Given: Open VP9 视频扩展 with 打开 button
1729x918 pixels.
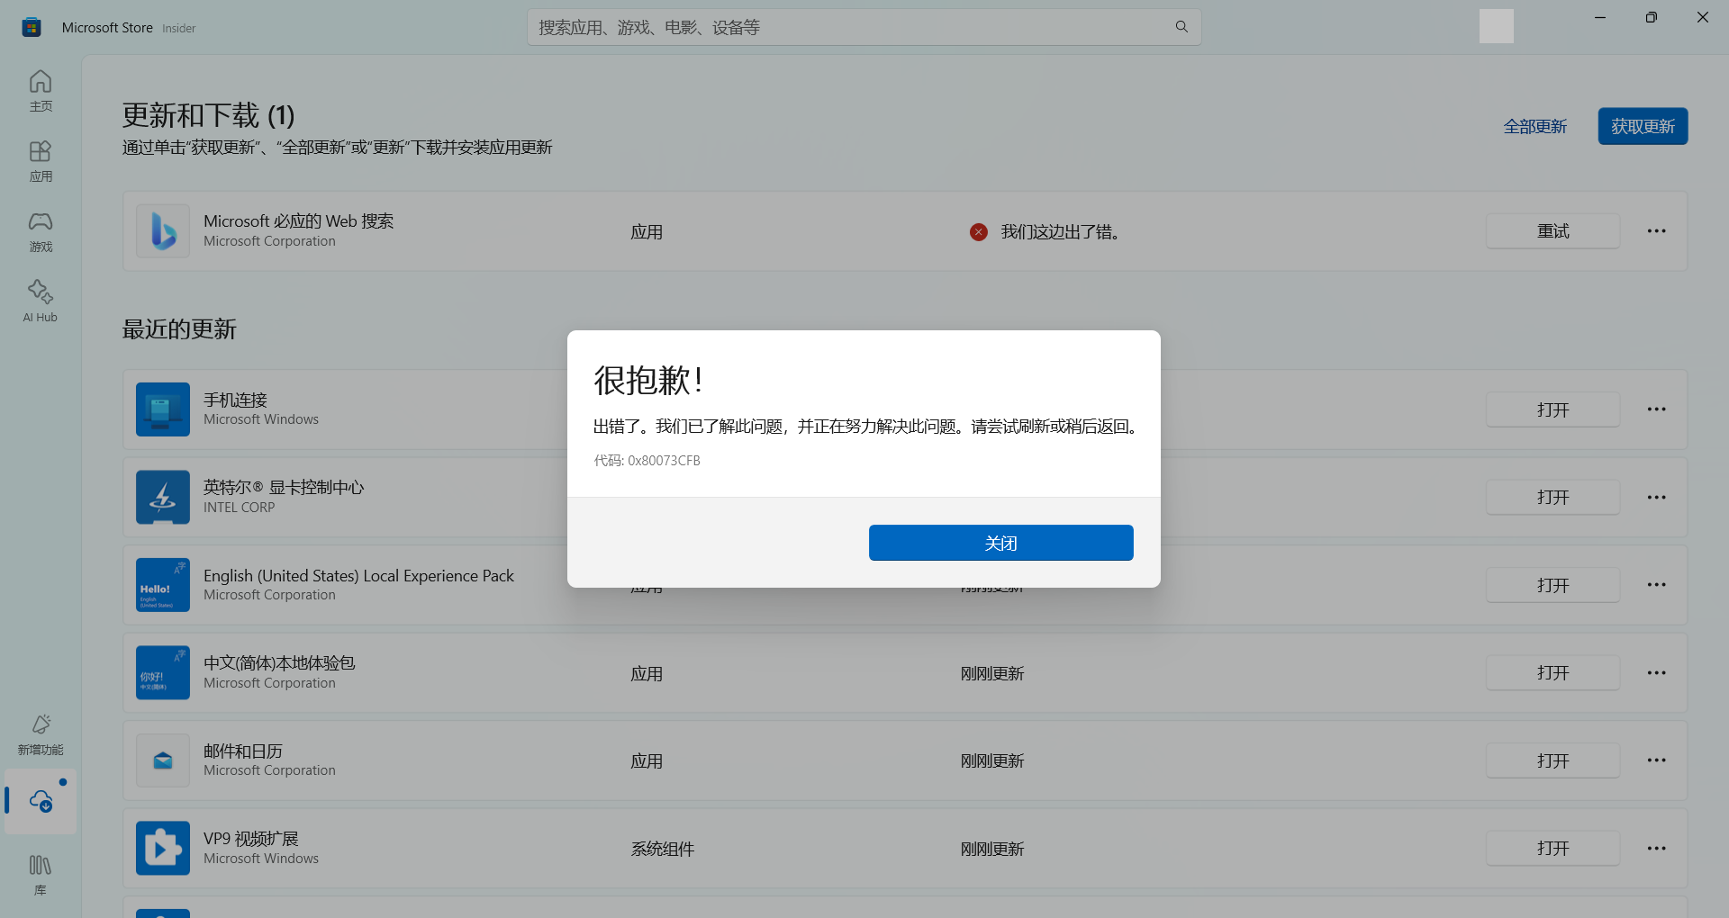Looking at the screenshot, I should tap(1552, 848).
